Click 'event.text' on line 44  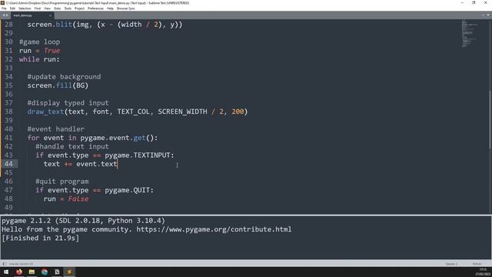click(x=97, y=164)
